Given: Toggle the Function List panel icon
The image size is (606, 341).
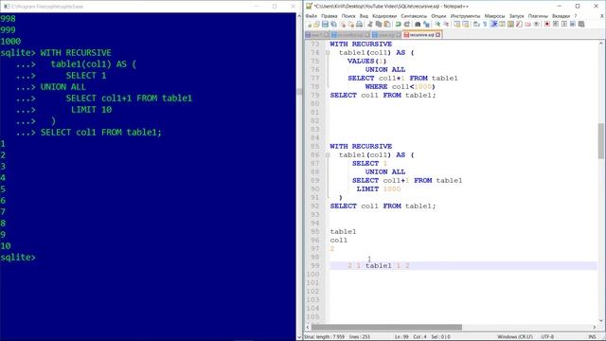Looking at the screenshot, I should pos(519,24).
